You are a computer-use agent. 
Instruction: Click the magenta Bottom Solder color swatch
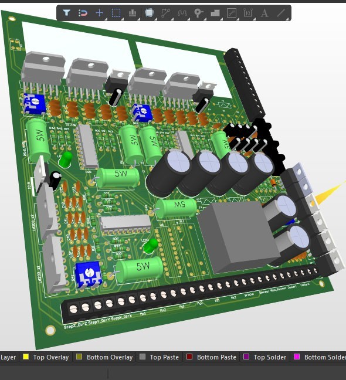coord(297,357)
